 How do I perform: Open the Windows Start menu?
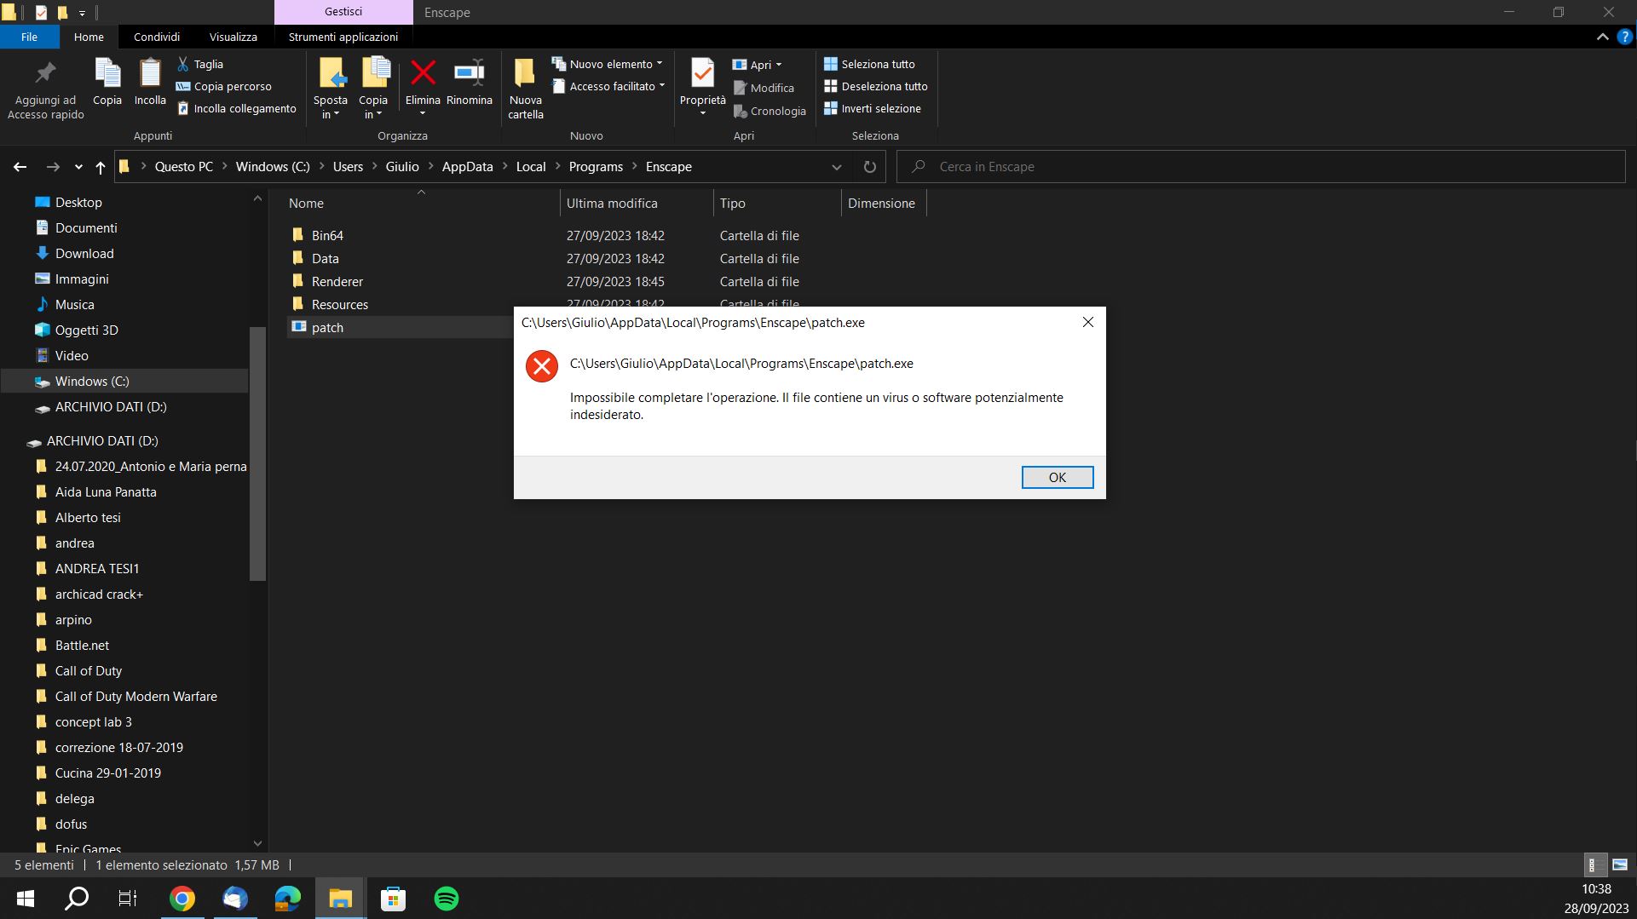coord(26,899)
